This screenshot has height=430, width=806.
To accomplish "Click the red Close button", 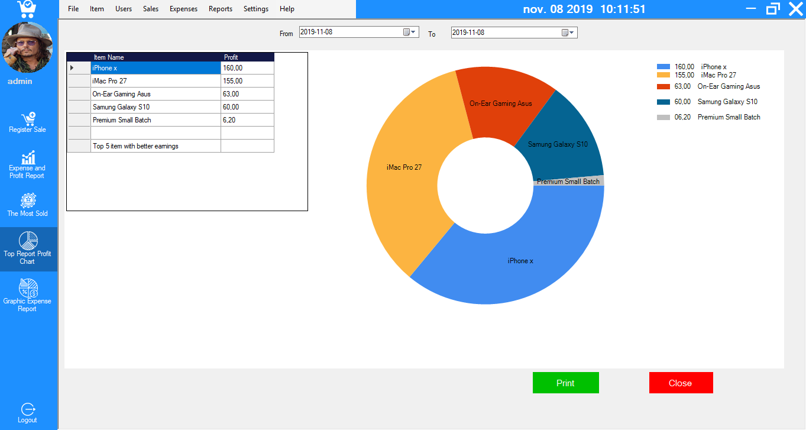I will point(681,383).
